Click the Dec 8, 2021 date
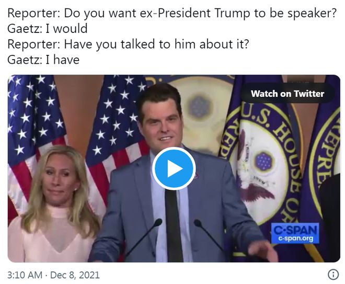The height and width of the screenshot is (284, 345). (75, 275)
